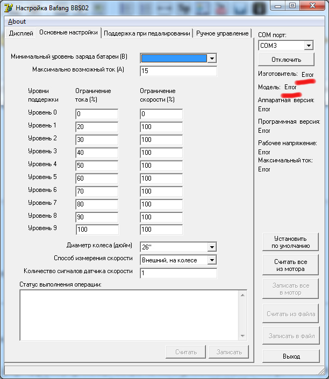Screen dimensions: 329x379
Task: Minimize the Настройка Bafang BBS02 window
Action: click(x=277, y=6)
